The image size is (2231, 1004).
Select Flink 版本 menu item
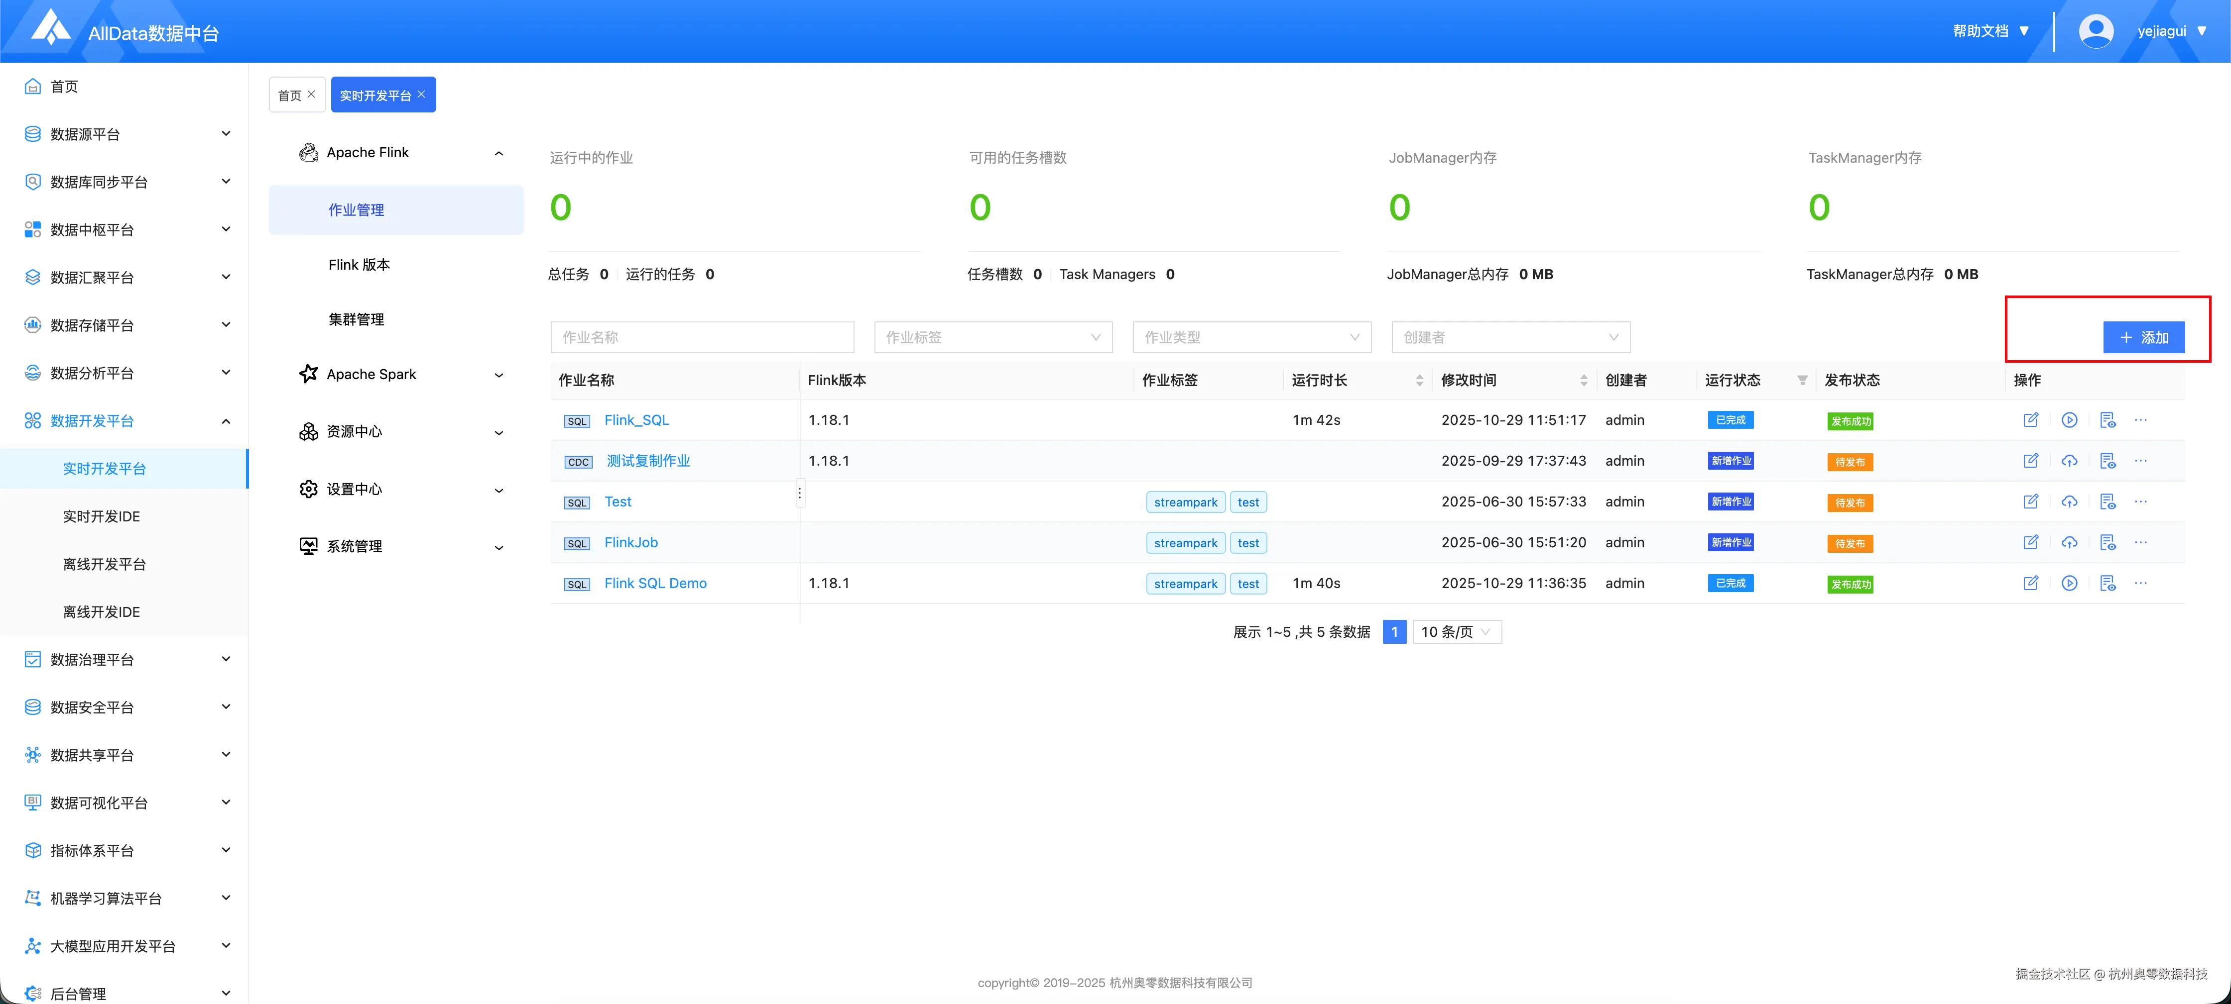point(360,265)
